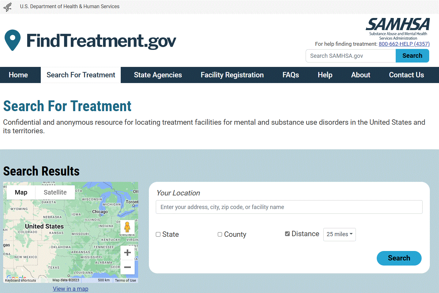Go to the Home tab

coord(18,75)
